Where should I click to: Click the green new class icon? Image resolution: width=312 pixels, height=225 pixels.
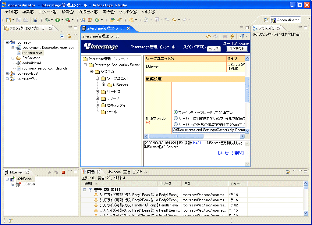click(x=97, y=20)
